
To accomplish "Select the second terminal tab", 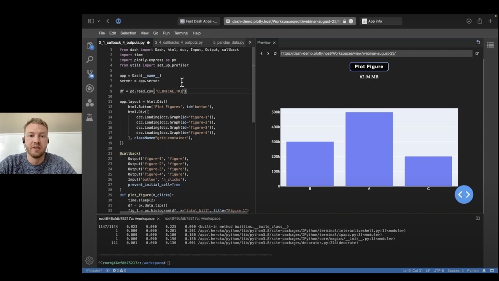I will tap(193, 219).
